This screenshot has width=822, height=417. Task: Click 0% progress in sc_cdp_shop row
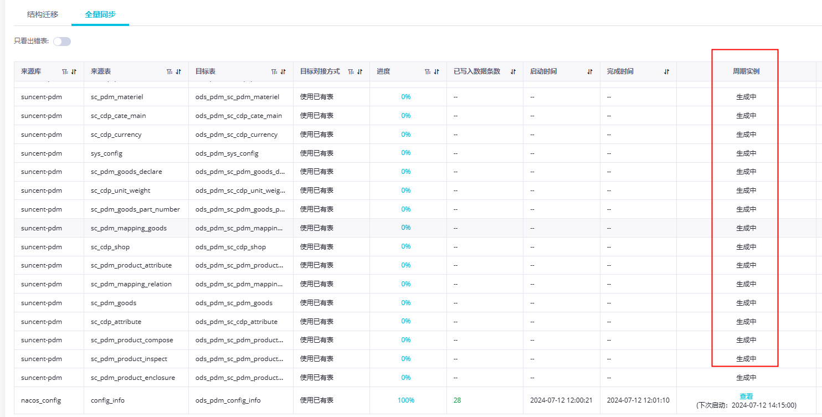pos(406,246)
